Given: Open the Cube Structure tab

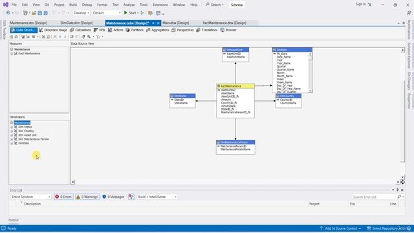Looking at the screenshot, I should 23,30.
